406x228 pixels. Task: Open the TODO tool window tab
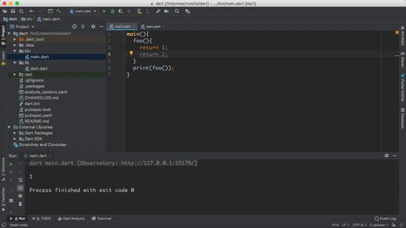tap(41, 218)
